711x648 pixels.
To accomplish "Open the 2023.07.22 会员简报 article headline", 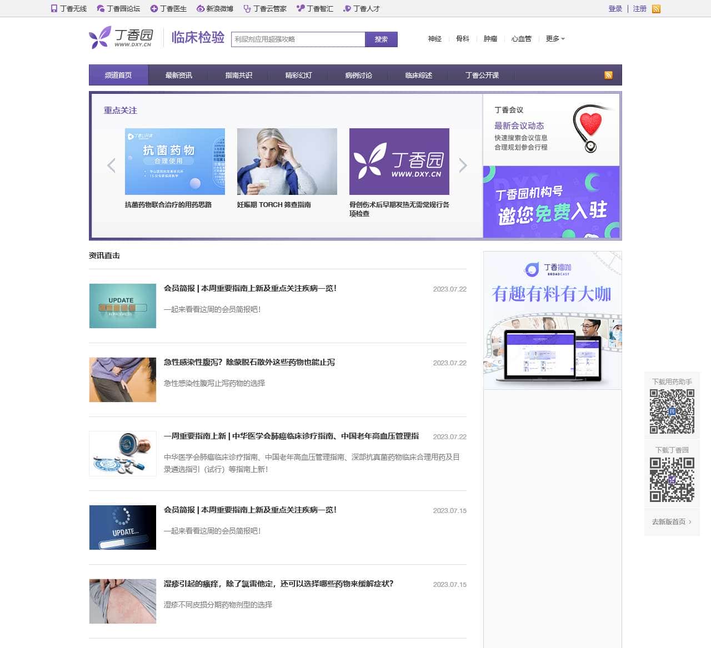I will [250, 289].
